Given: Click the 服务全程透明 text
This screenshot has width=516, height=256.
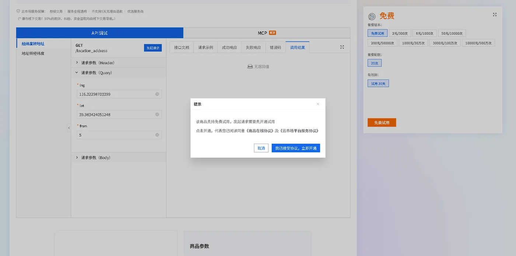Looking at the screenshot, I should pos(77,11).
